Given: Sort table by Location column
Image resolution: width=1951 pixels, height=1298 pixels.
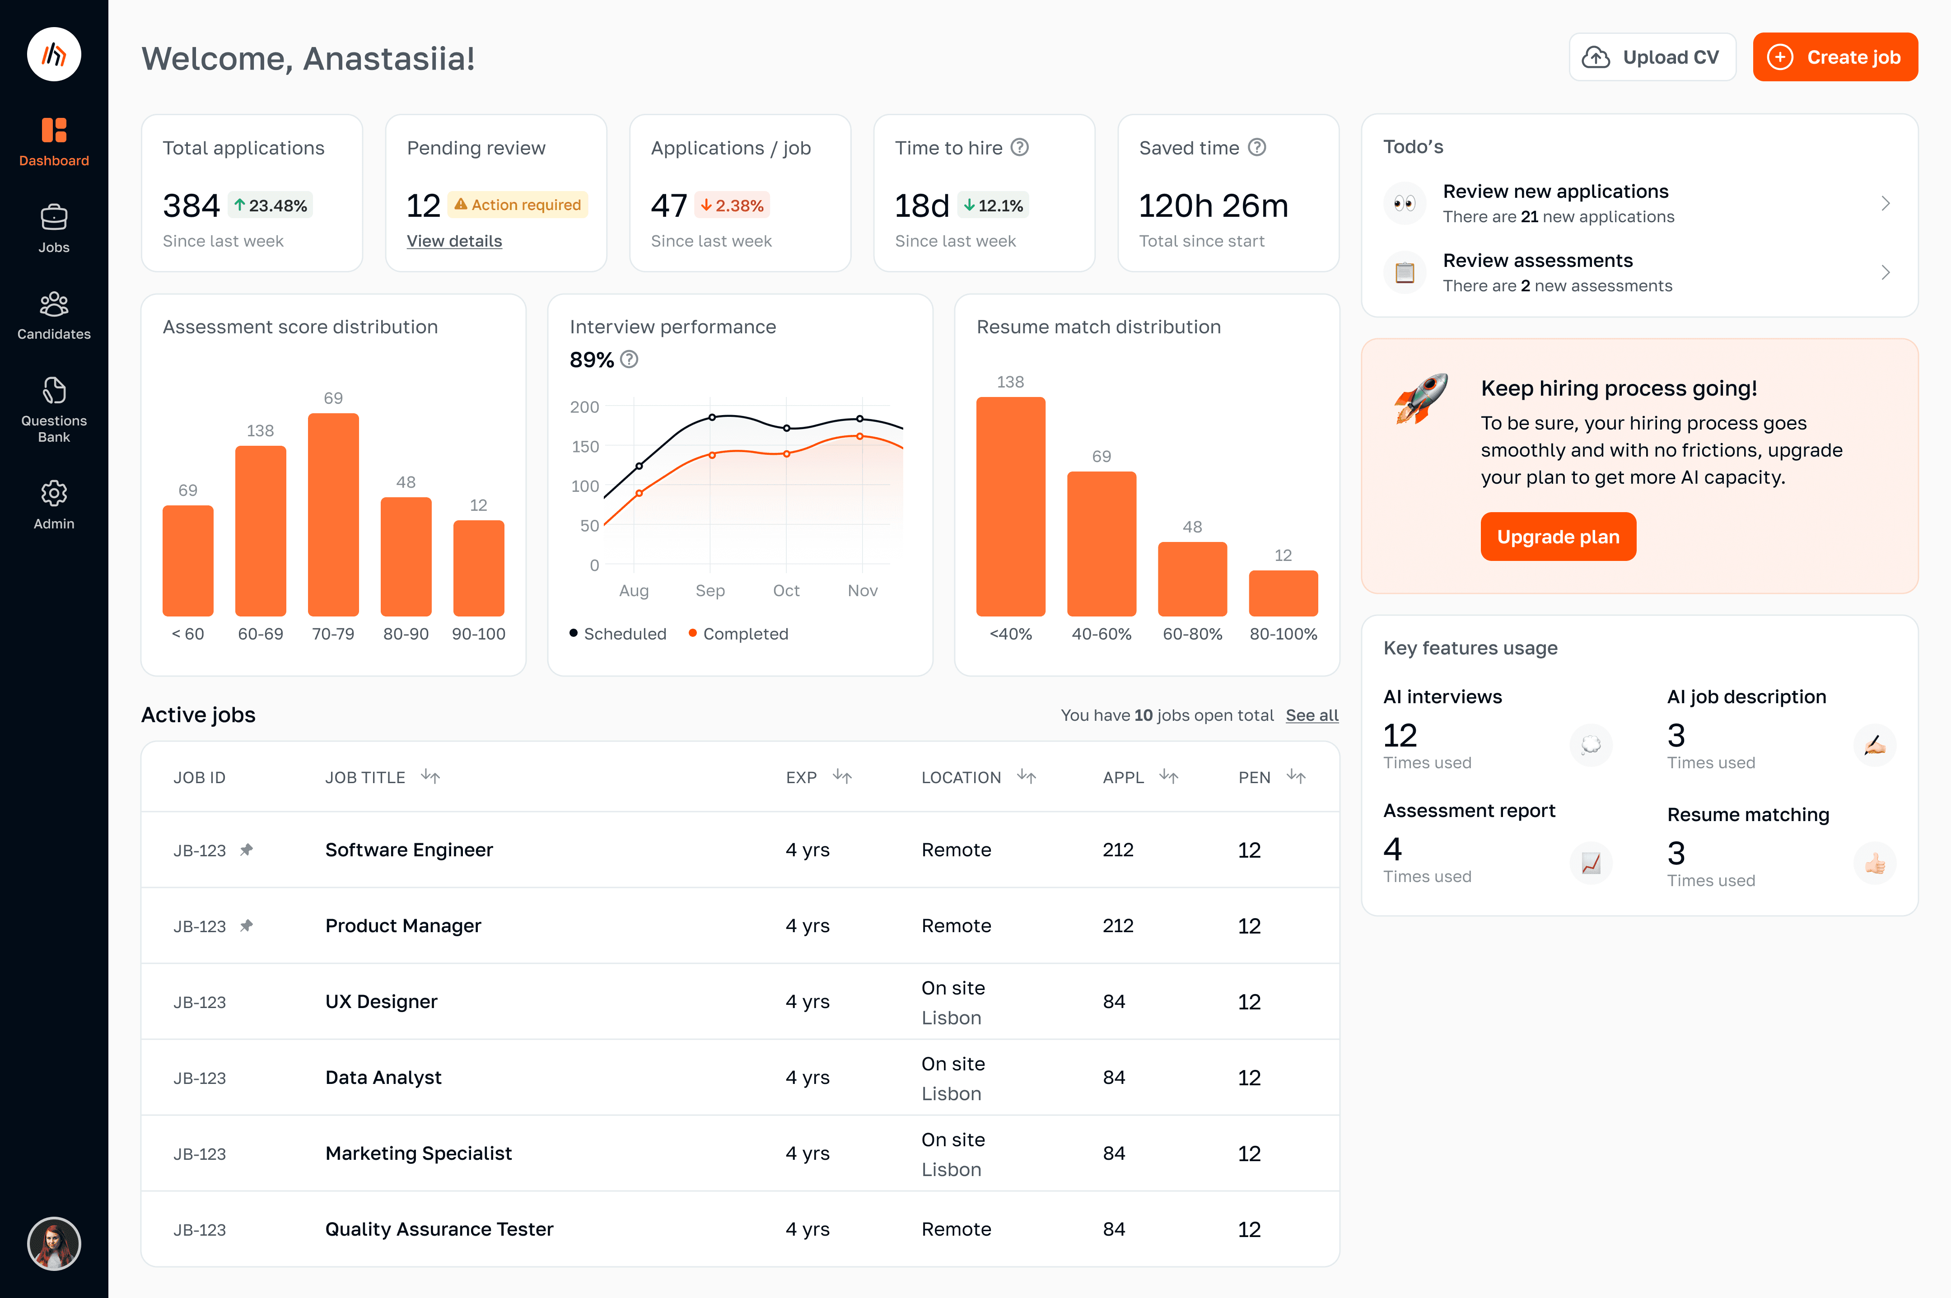Looking at the screenshot, I should pyautogui.click(x=1027, y=776).
